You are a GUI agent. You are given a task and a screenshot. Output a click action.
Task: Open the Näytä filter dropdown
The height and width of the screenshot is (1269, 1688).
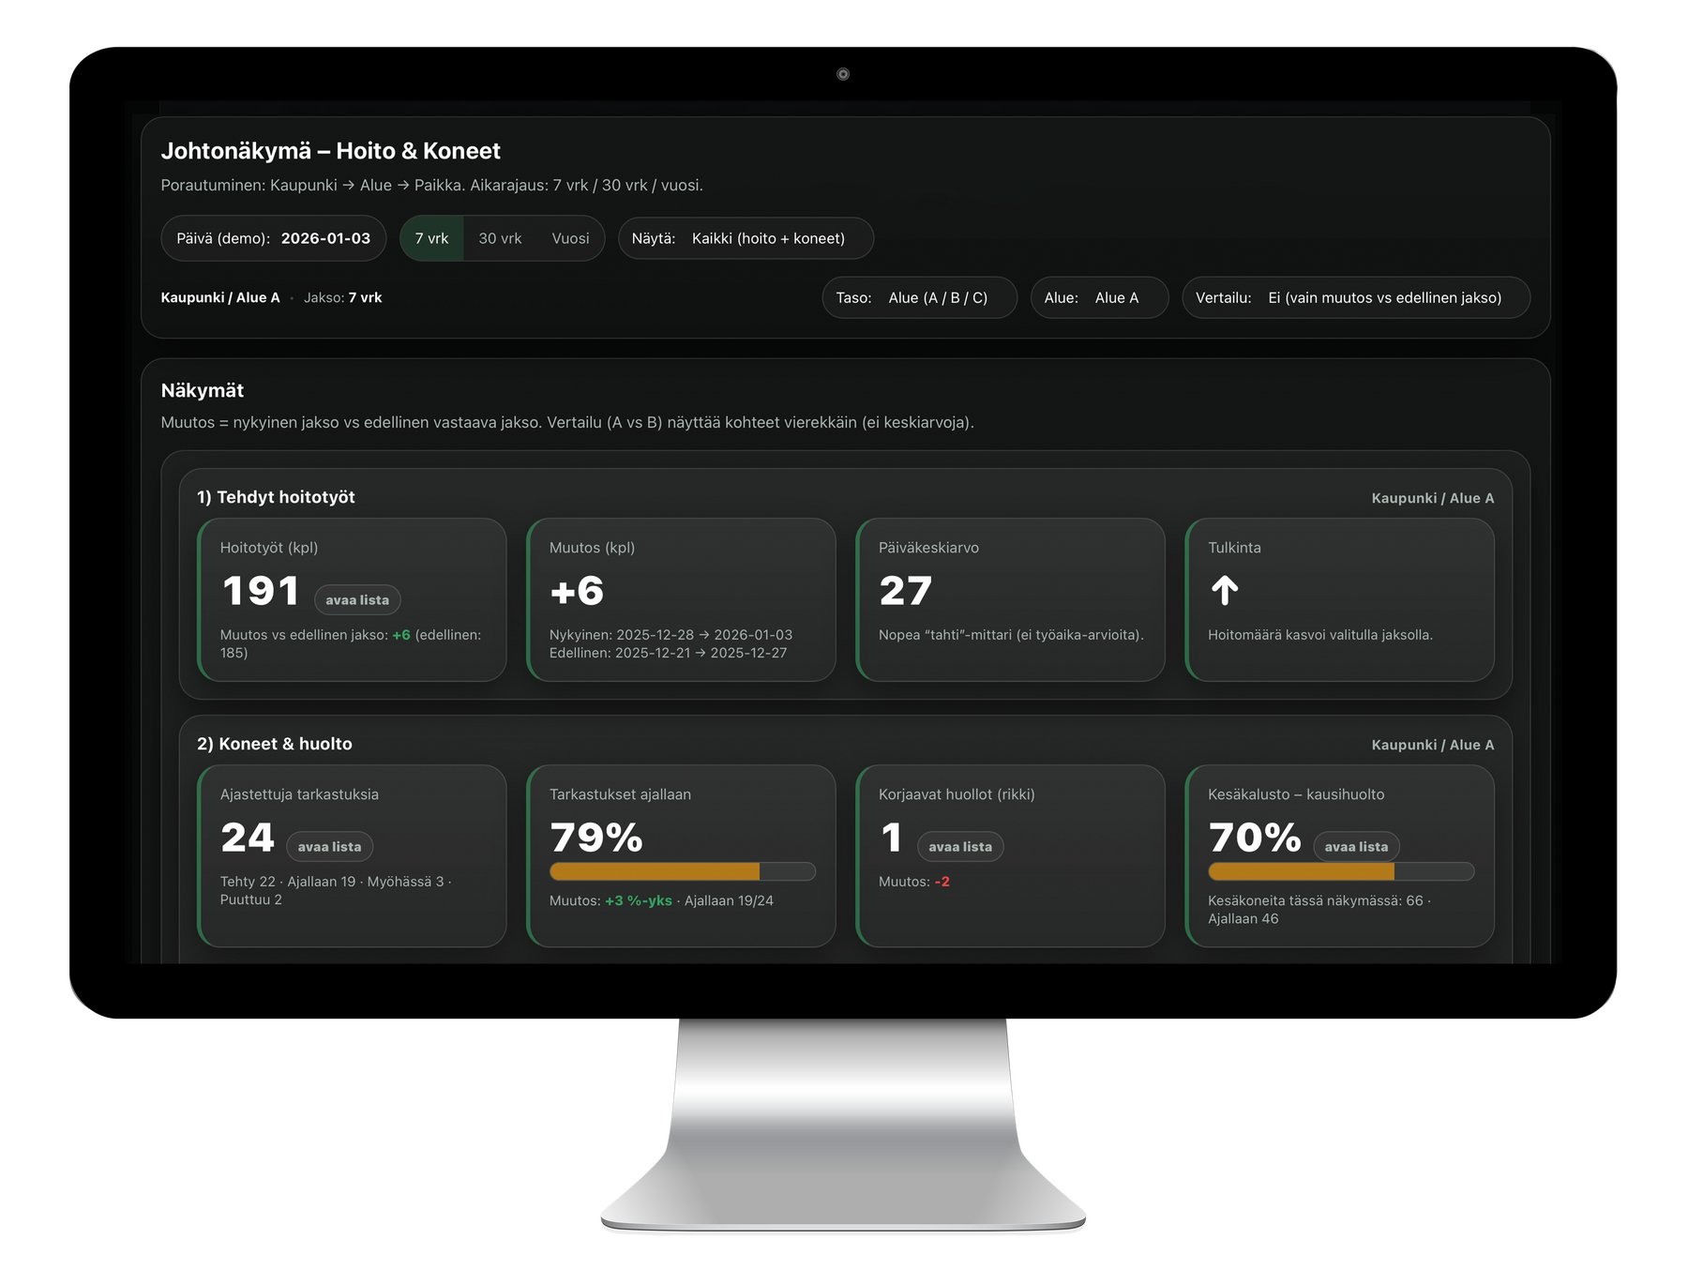746,238
